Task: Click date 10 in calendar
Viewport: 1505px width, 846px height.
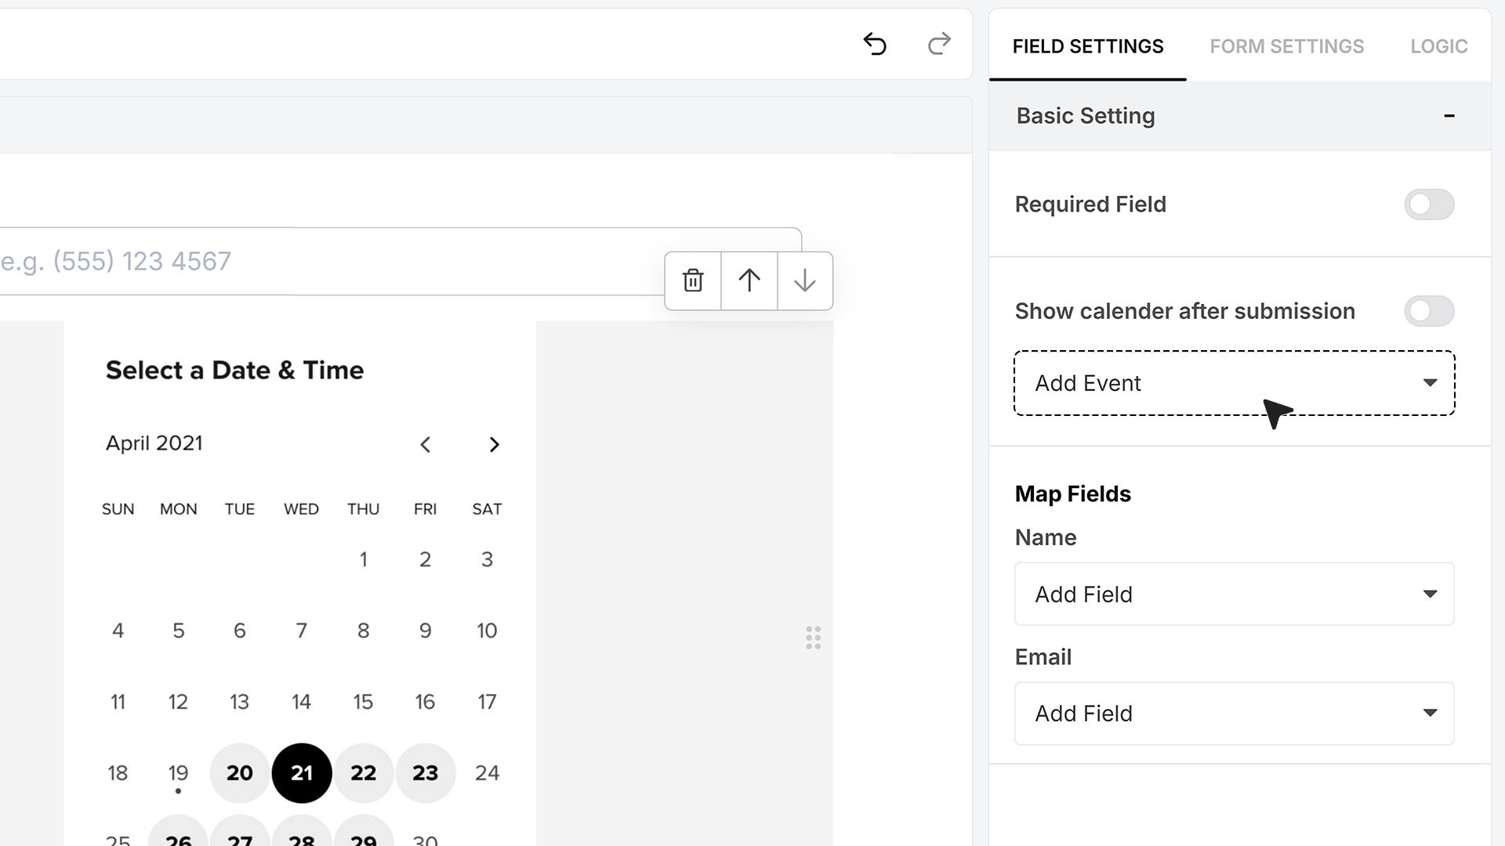Action: tap(487, 631)
